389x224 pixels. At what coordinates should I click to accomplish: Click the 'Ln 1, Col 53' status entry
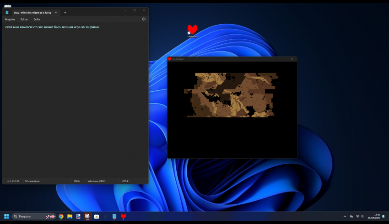13,181
